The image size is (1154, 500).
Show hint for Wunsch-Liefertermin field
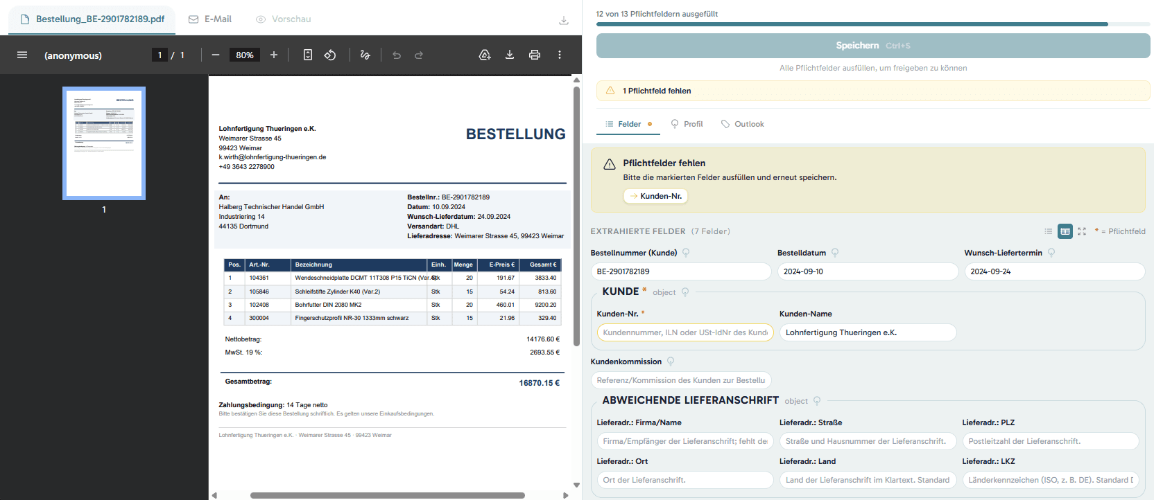tap(1051, 253)
